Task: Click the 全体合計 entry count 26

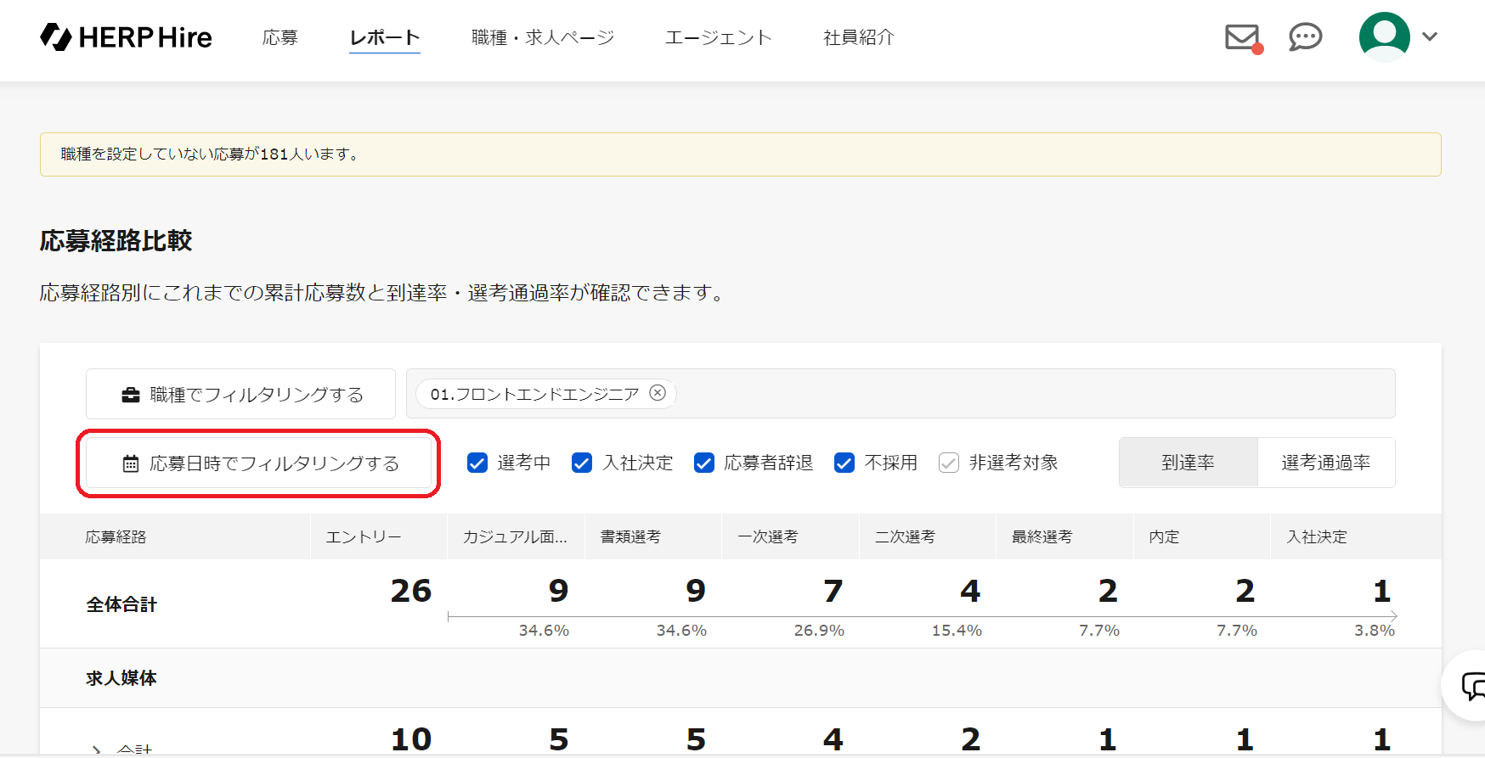Action: pos(411,591)
